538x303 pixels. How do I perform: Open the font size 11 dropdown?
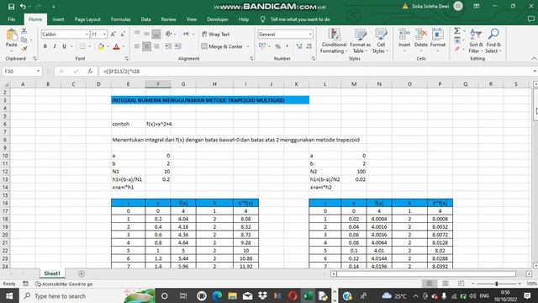pos(104,34)
